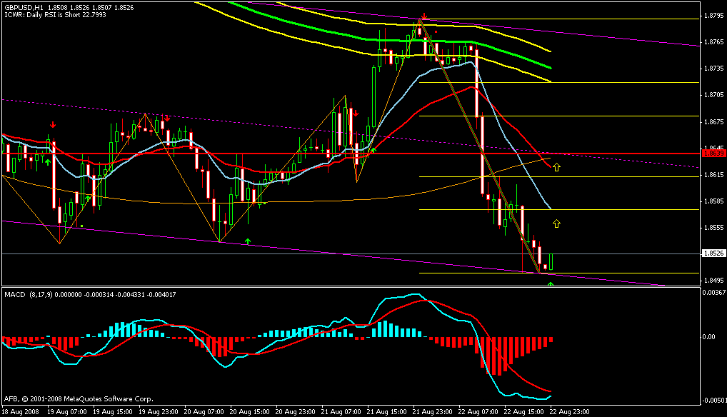Click the MACD (8,17,9) indicator label
The image size is (727, 417).
[x=34, y=294]
